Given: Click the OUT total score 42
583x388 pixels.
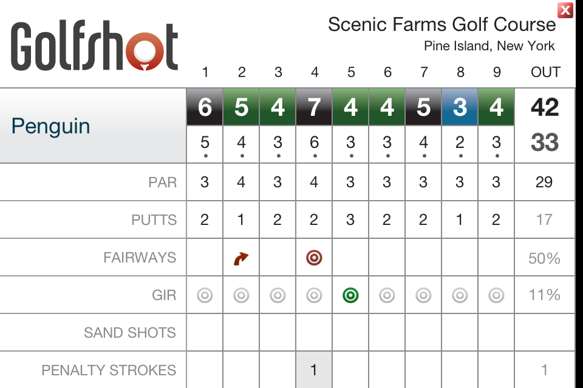Looking at the screenshot, I should point(544,107).
